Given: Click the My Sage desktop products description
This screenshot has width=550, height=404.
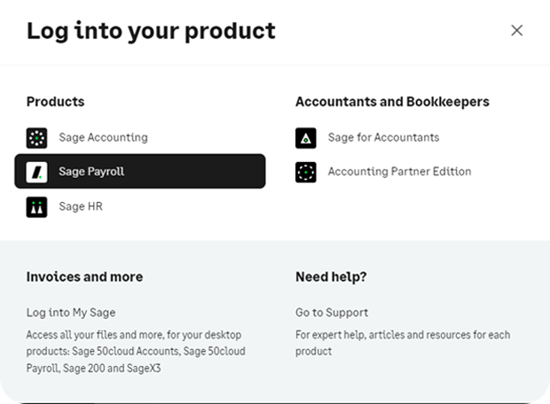Looking at the screenshot, I should click(x=136, y=352).
